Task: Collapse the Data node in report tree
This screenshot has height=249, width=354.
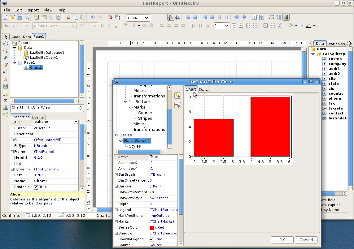Action: tap(15, 48)
